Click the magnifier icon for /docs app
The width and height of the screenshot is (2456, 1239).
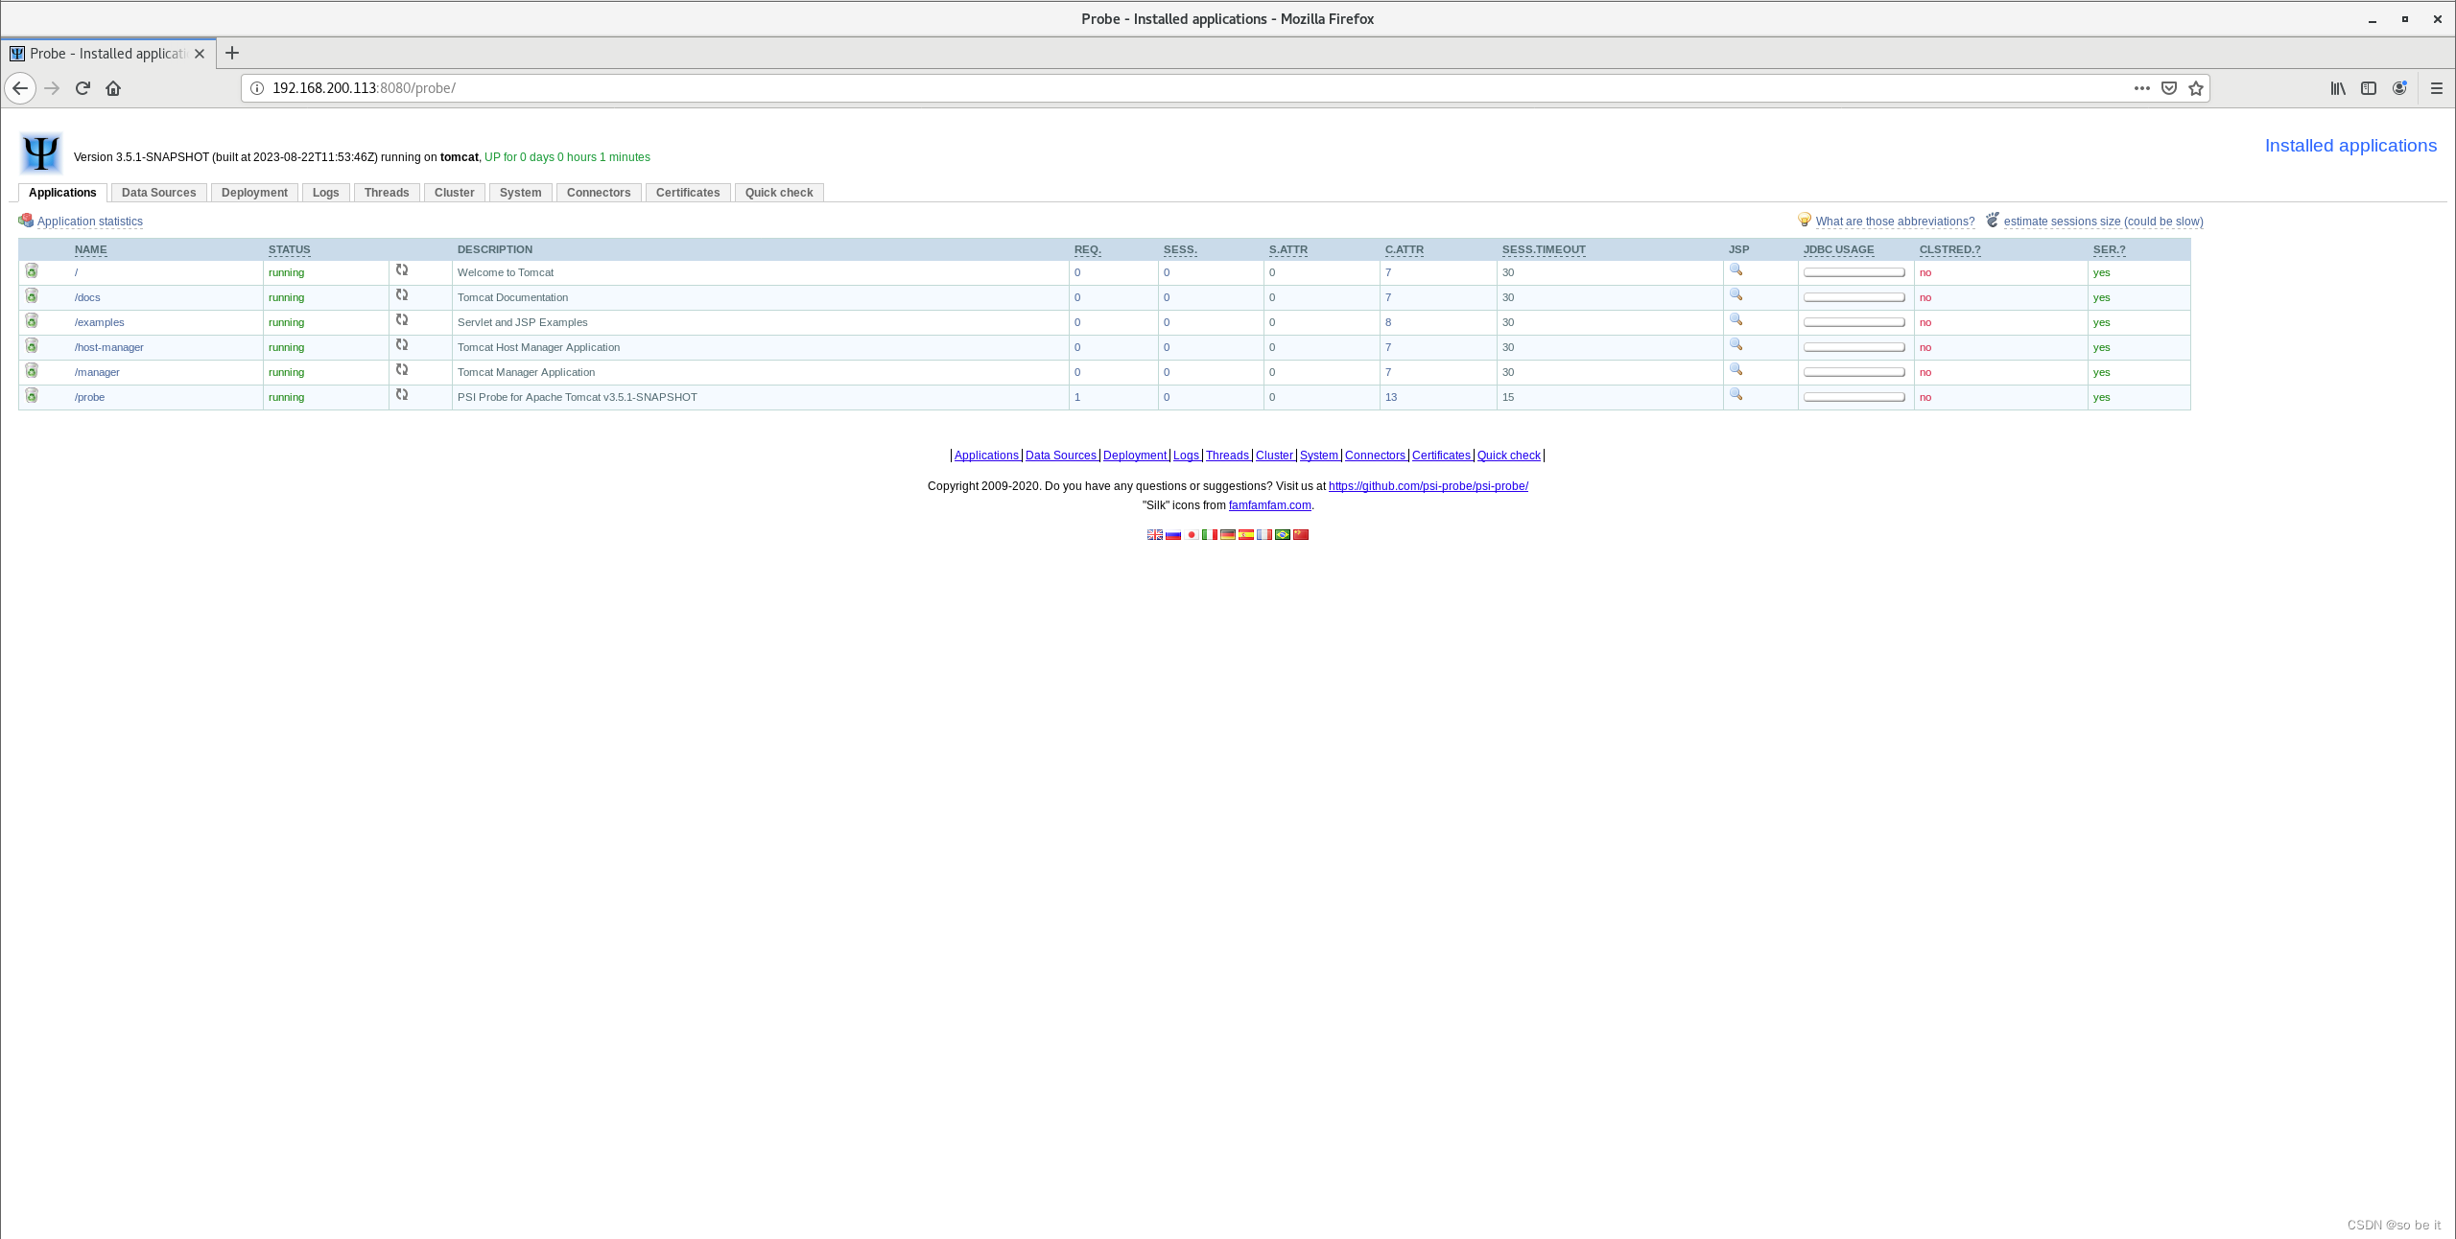pyautogui.click(x=1736, y=295)
